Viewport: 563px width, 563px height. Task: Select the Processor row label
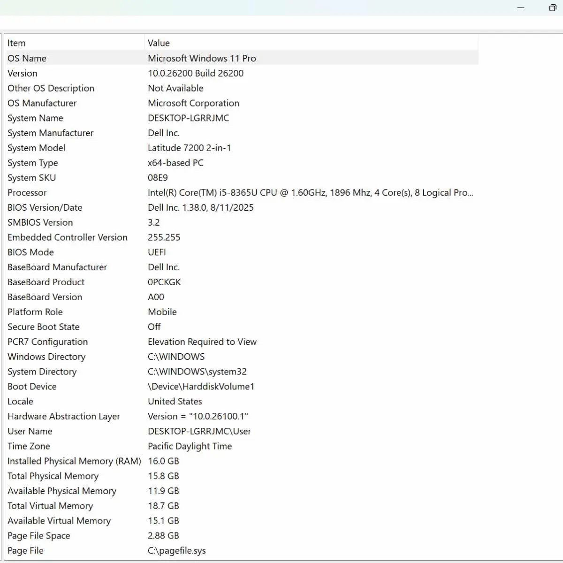(27, 192)
